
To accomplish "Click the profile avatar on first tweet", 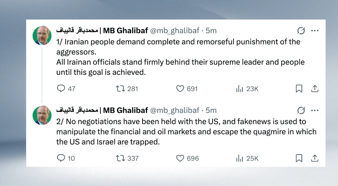I will point(42,35).
